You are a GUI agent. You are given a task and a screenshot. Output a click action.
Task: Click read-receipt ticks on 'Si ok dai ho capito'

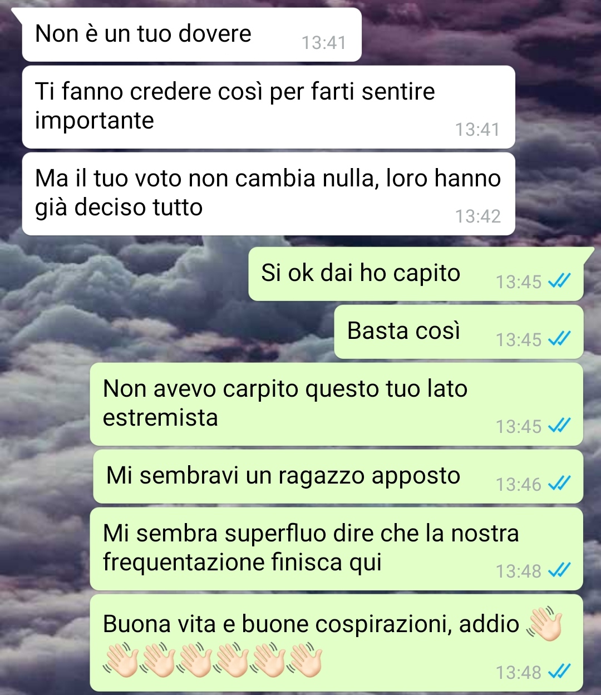[x=559, y=282]
